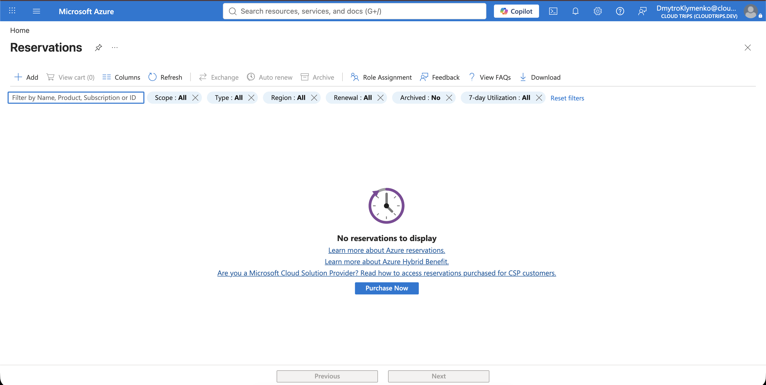The height and width of the screenshot is (385, 766).
Task: Open Role Assignment
Action: tap(381, 77)
